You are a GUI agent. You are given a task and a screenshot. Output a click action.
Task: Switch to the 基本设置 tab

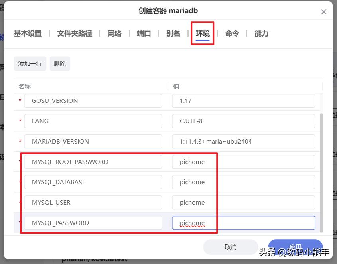coord(28,33)
